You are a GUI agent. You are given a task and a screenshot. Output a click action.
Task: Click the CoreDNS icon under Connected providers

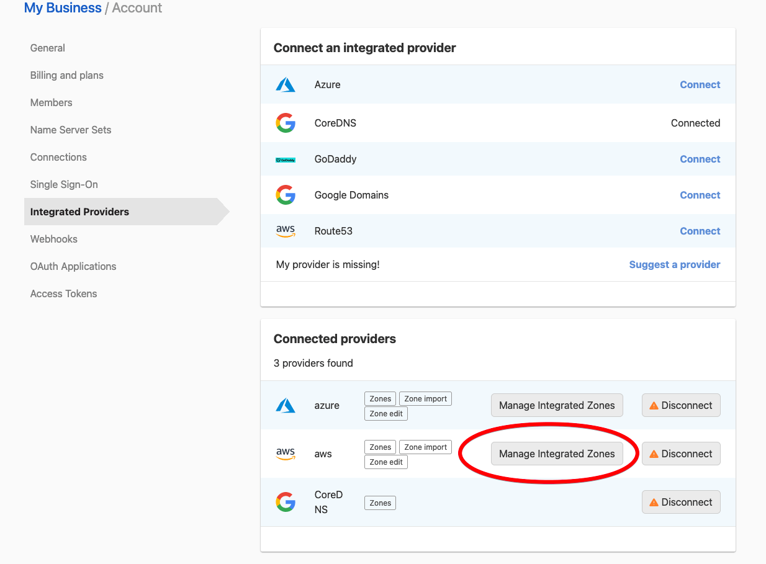285,502
